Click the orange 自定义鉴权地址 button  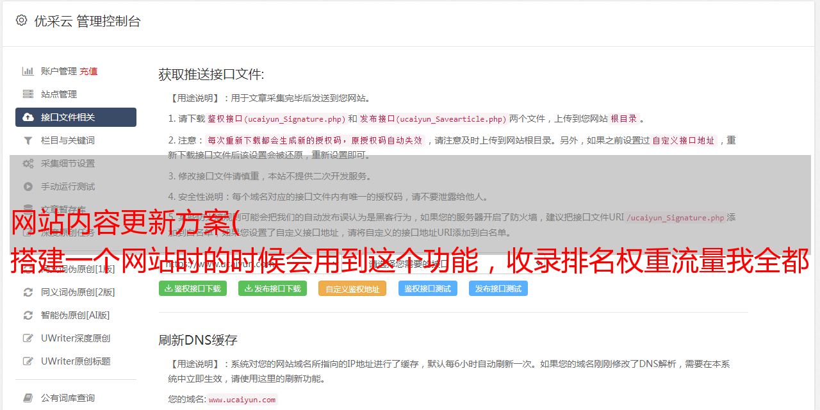point(352,288)
